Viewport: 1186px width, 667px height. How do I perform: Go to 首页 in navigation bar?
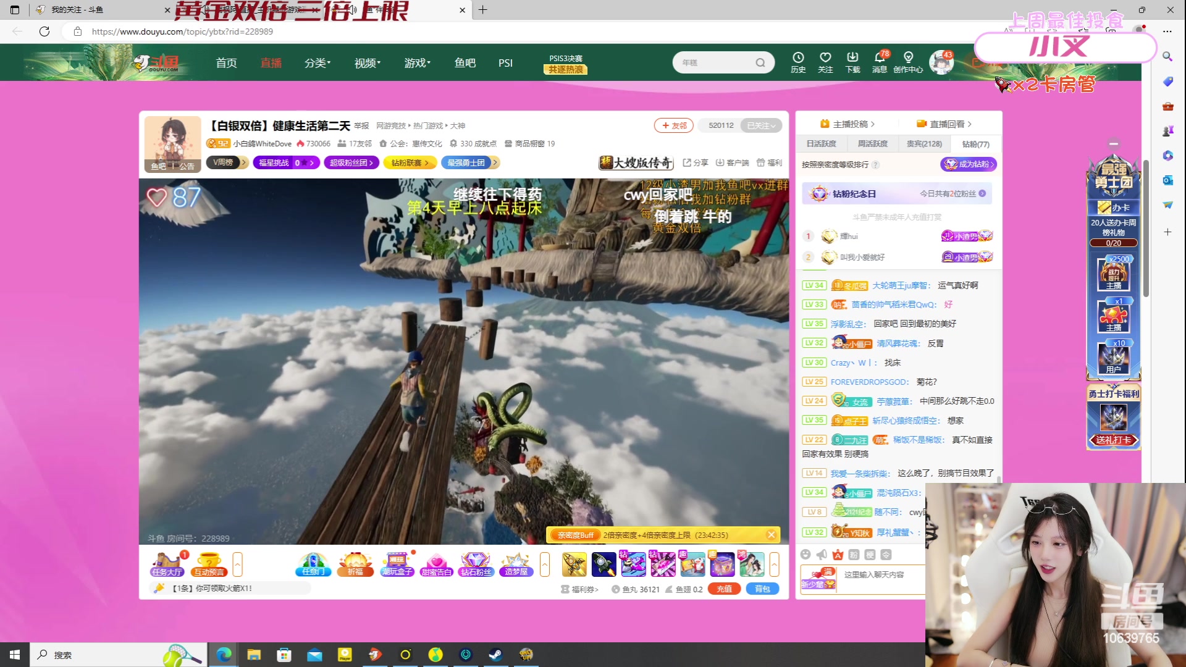pyautogui.click(x=226, y=63)
